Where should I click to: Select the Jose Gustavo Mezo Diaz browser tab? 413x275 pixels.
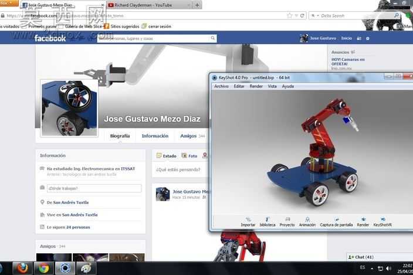(62, 5)
